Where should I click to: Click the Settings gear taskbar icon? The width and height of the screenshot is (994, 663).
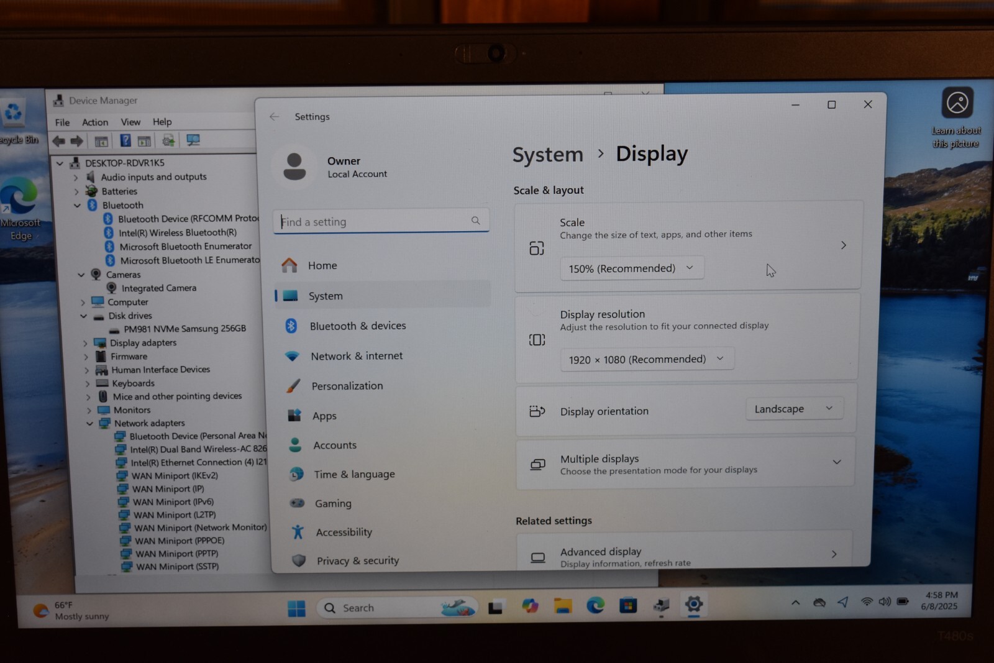coord(694,604)
